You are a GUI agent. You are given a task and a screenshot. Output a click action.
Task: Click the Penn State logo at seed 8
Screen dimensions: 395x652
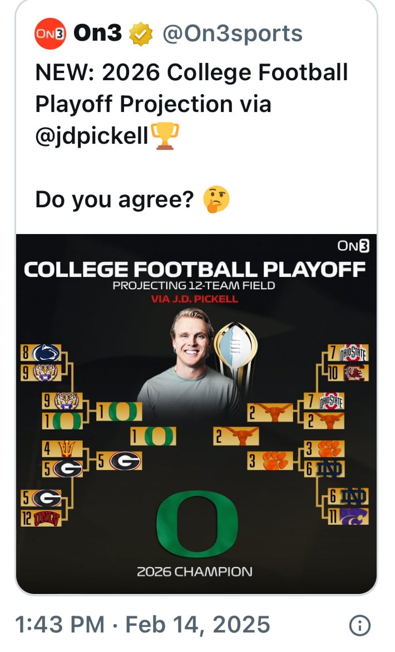(46, 353)
